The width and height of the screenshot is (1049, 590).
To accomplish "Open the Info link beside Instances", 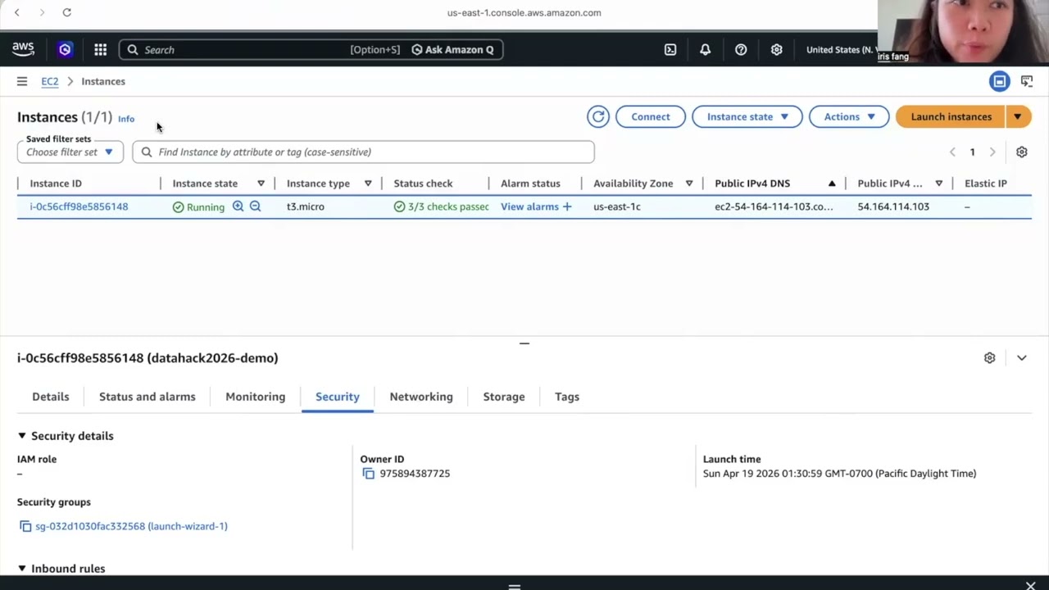I will (126, 119).
